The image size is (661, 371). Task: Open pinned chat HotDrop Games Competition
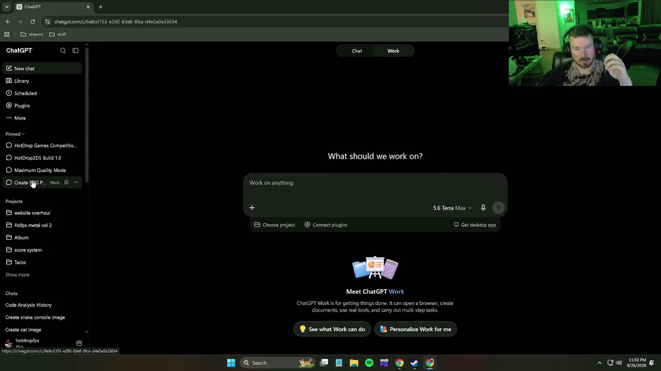click(41, 145)
